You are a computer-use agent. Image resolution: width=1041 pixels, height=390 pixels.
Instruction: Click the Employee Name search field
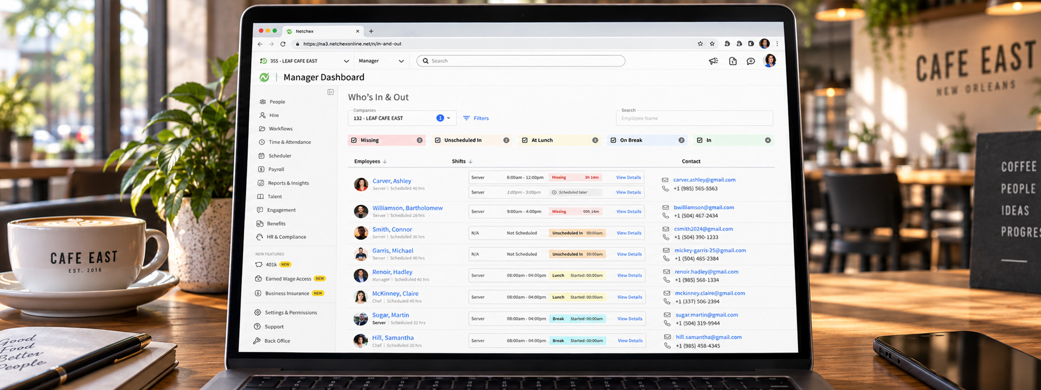[x=695, y=118]
